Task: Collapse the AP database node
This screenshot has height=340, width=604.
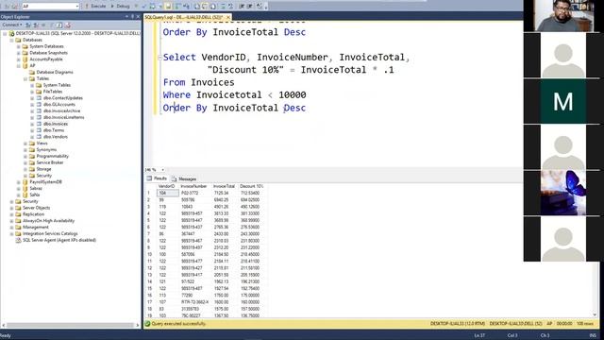Action: [18, 66]
